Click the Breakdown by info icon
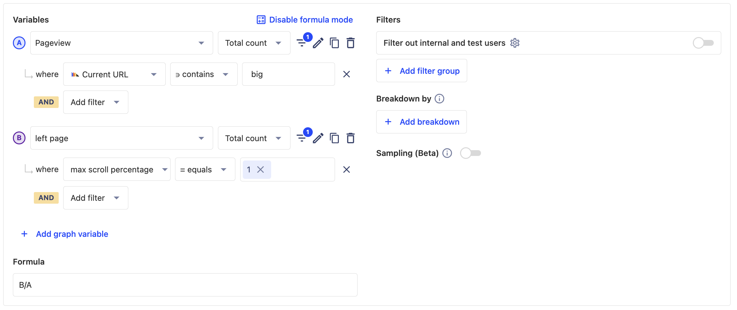 (439, 99)
